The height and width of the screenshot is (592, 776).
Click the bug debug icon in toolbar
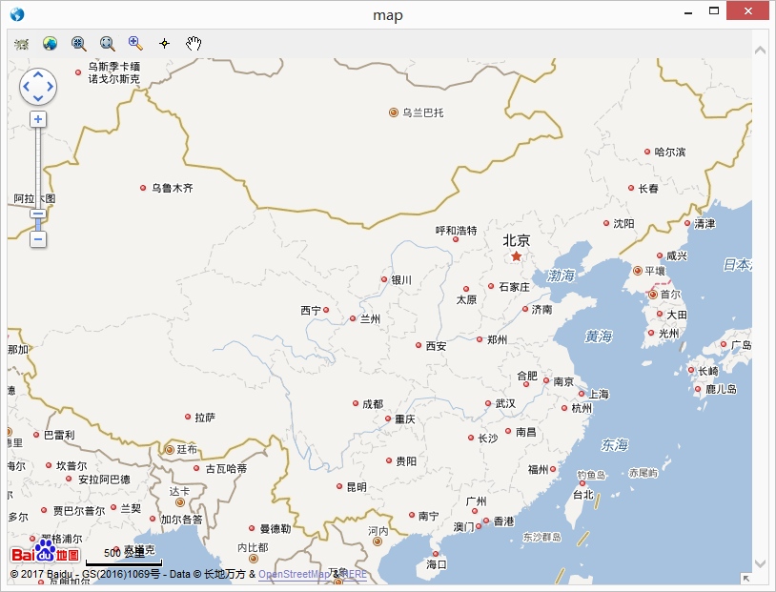tap(21, 44)
